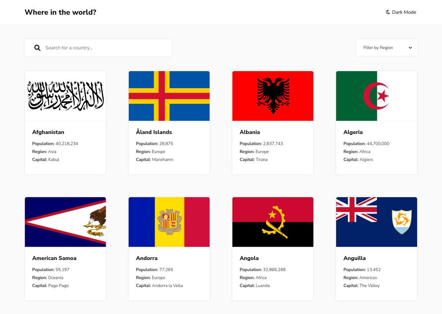
Task: Focus the country search field
Action: point(106,48)
